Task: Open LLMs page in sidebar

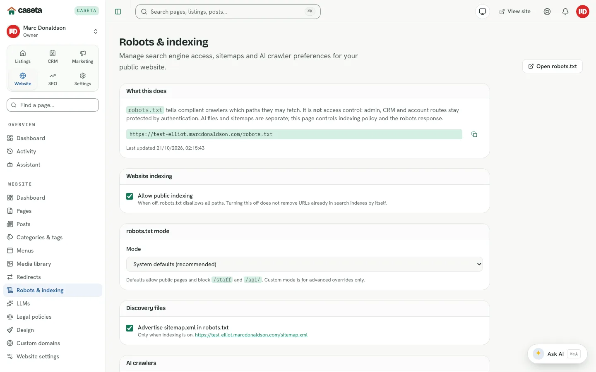Action: coord(53,303)
